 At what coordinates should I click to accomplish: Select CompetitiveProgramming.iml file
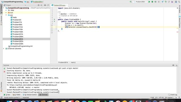[x=21, y=46]
